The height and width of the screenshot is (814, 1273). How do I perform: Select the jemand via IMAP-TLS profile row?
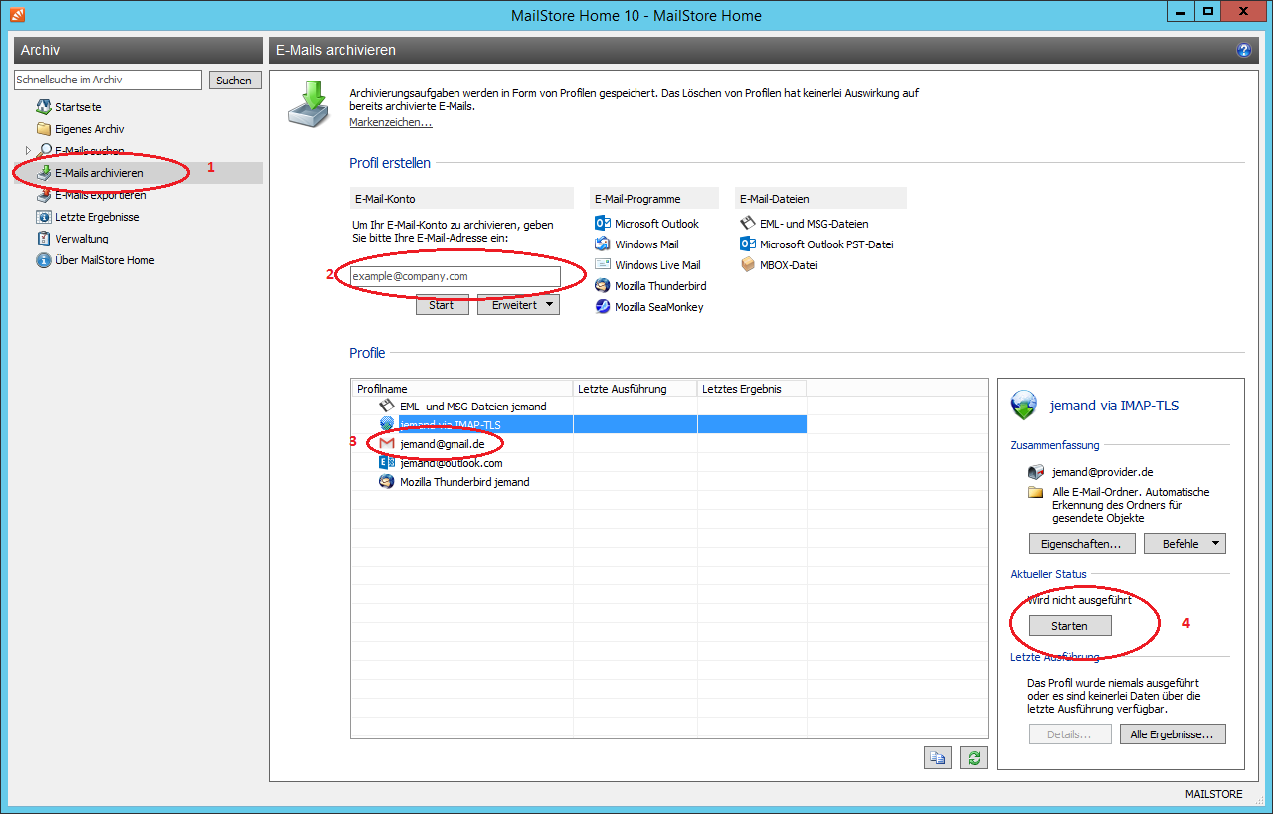point(579,425)
